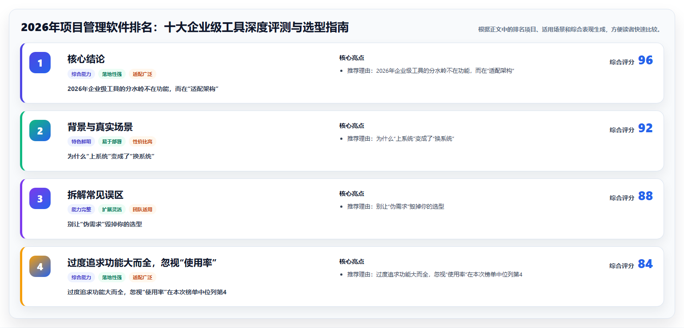
Task: Click 综合能力 tag in rank 4 card
Action: coord(81,277)
